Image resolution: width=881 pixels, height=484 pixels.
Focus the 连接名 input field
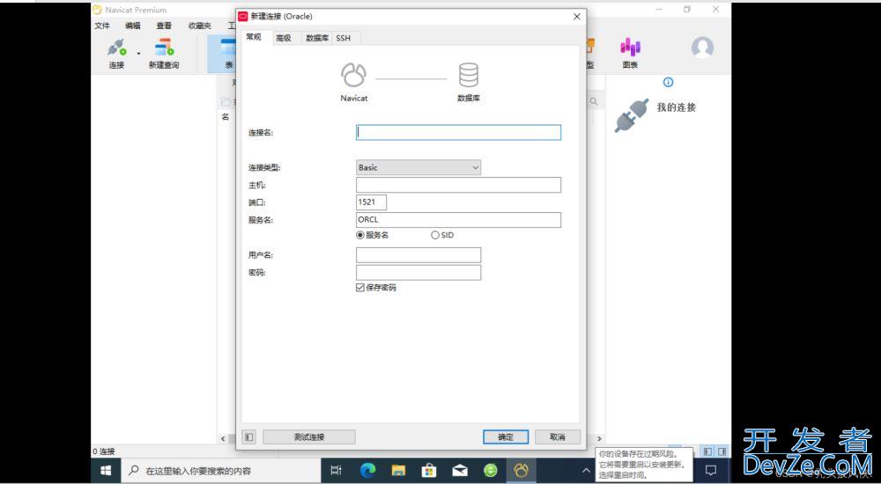tap(458, 133)
